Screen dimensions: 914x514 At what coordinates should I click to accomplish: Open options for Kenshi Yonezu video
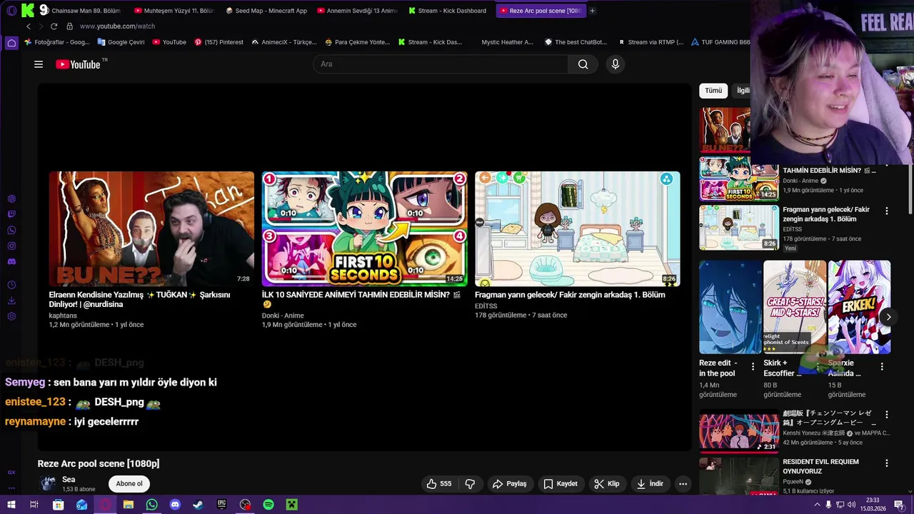point(887,414)
